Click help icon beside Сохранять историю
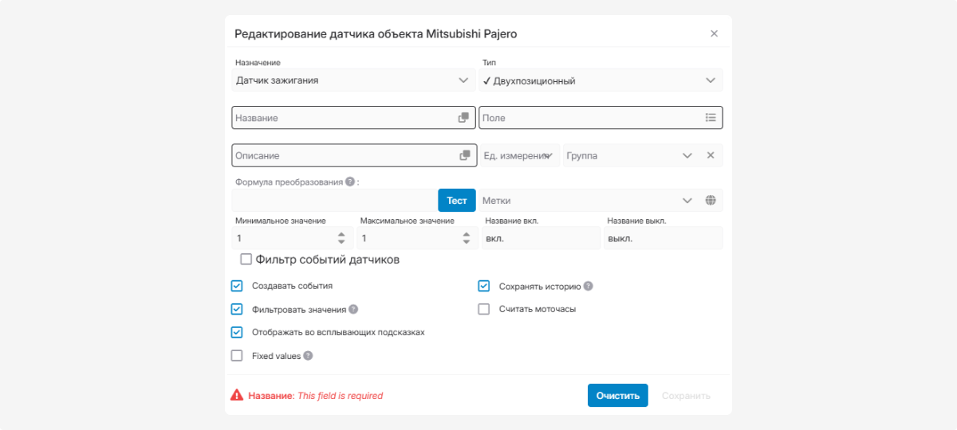 pyautogui.click(x=588, y=286)
